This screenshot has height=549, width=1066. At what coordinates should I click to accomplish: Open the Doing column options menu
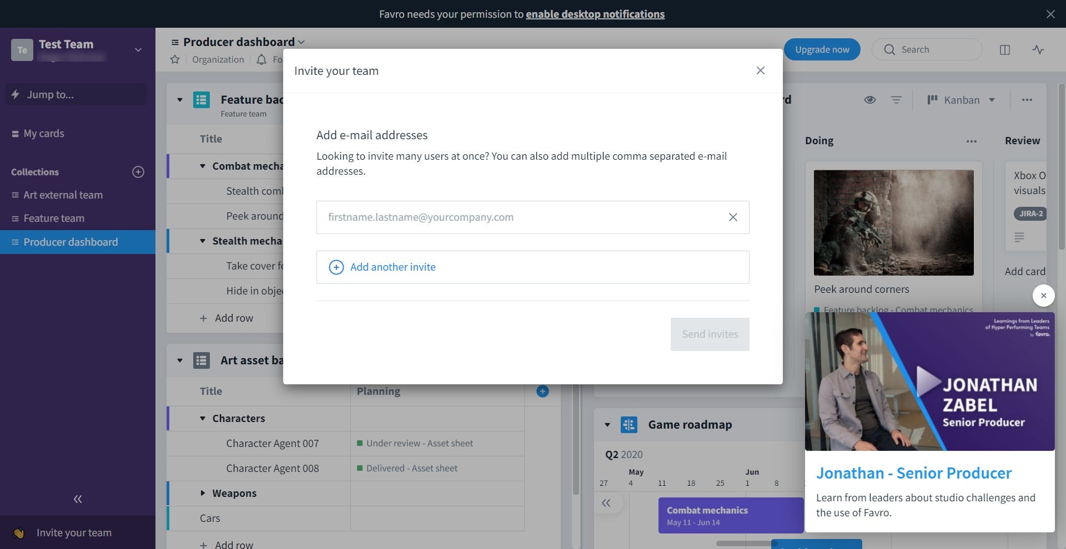(972, 141)
